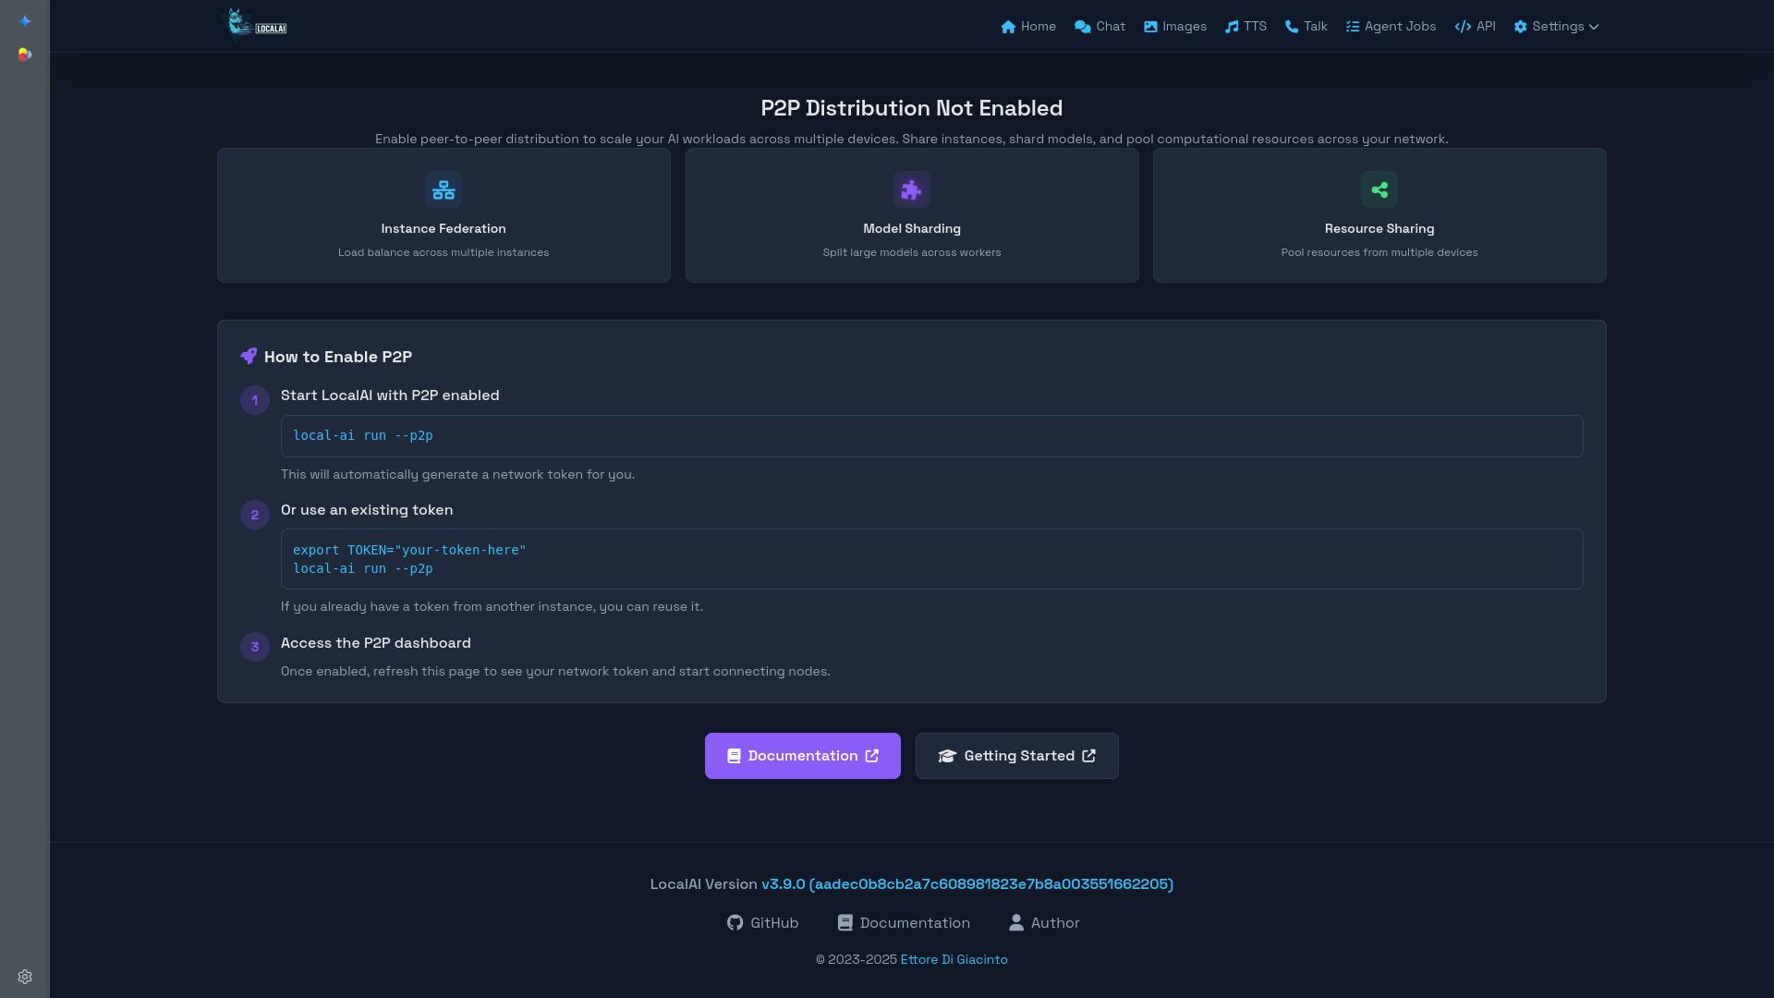Click the graduation cap icon on Getting Started
The width and height of the screenshot is (1774, 998).
click(x=947, y=756)
